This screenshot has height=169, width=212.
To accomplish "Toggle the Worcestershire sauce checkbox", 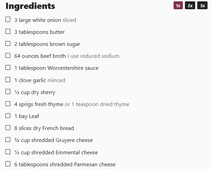I will [8, 67].
